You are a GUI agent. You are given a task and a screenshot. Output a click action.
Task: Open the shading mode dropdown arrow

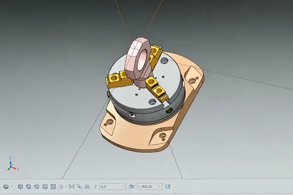[x=12, y=186]
